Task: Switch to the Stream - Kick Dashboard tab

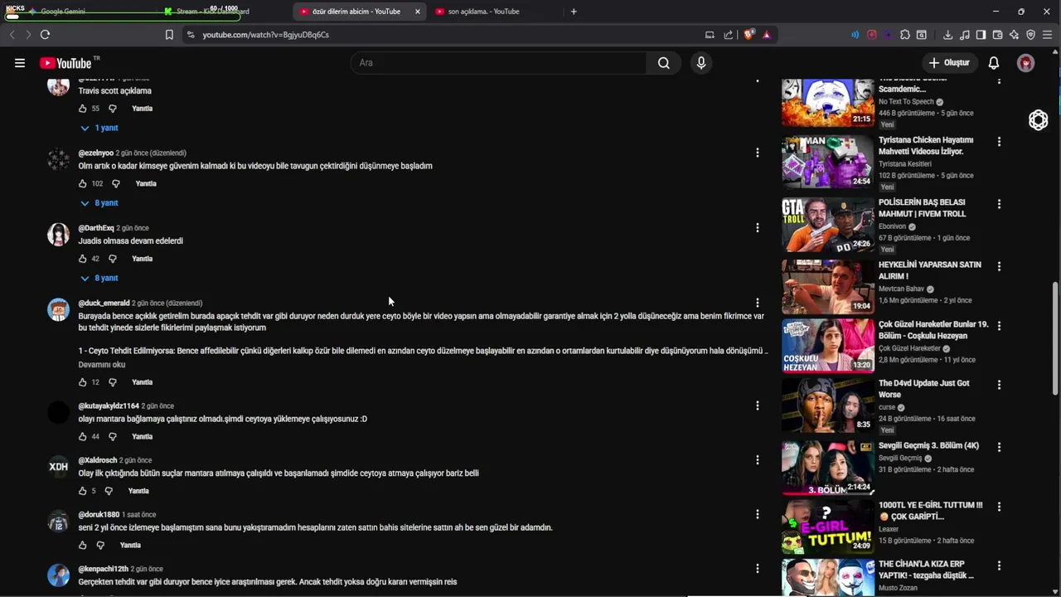Action: pyautogui.click(x=212, y=12)
